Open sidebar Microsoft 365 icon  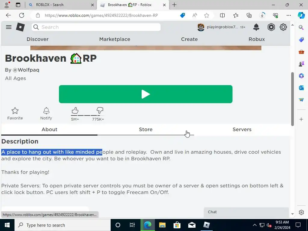pos(301,75)
